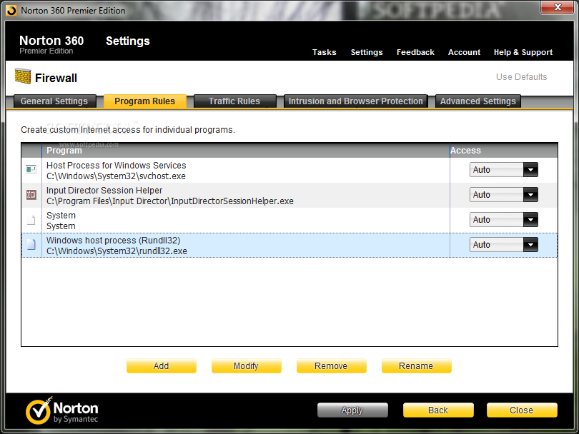
Task: Open the Tasks menu
Action: (325, 52)
